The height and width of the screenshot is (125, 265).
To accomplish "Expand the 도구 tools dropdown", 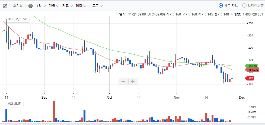I will click(98, 6).
